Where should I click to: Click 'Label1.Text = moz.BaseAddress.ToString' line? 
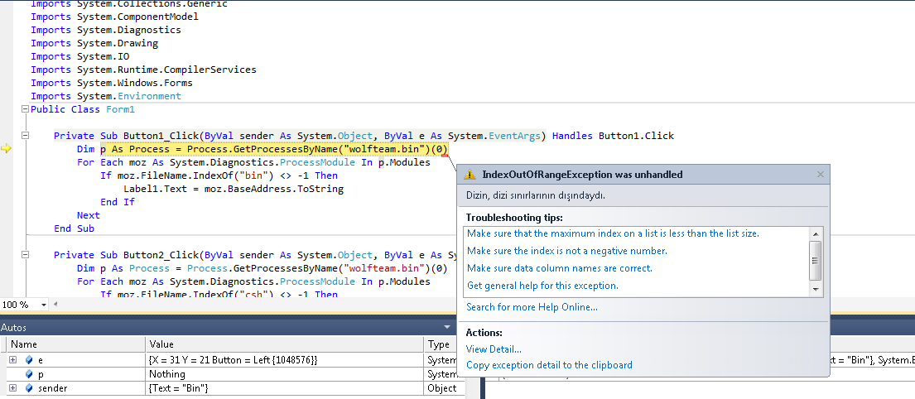pyautogui.click(x=234, y=189)
